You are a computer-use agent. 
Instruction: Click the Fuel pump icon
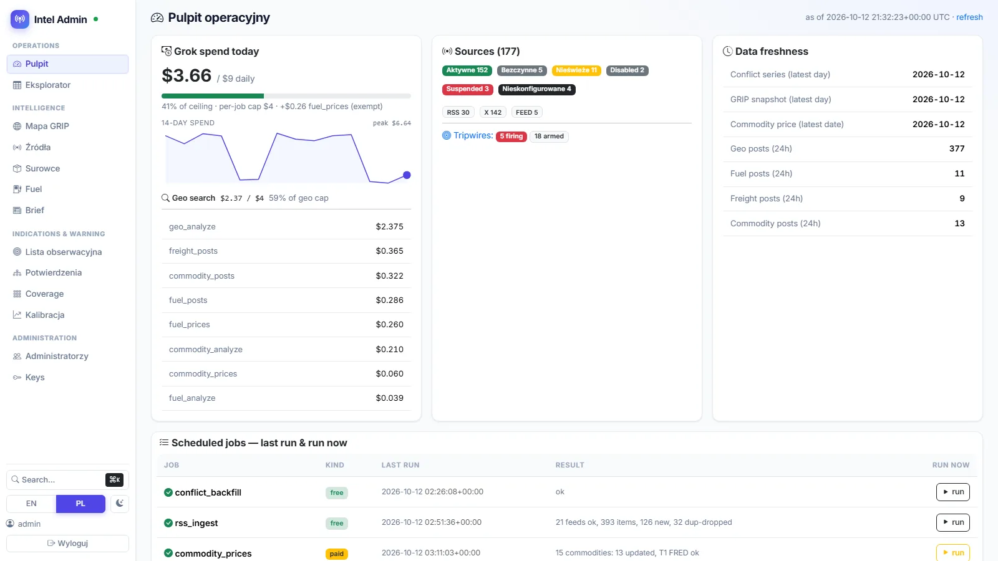[17, 189]
